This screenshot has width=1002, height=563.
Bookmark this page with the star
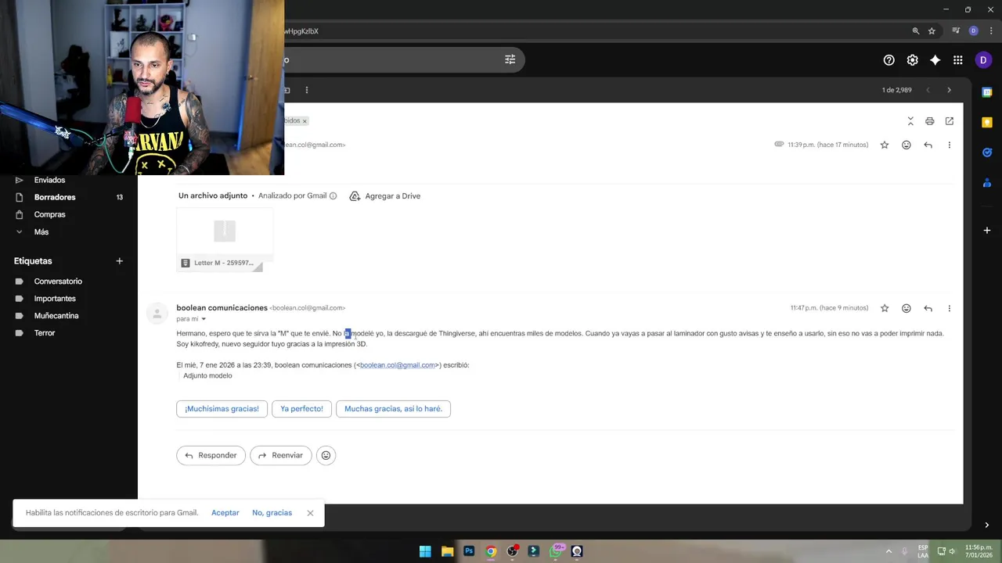pyautogui.click(x=932, y=31)
